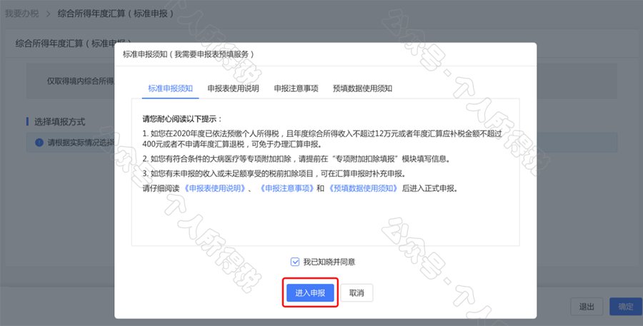The width and height of the screenshot is (643, 326).
Task: Open the 《申报注意事项》 link in the text
Action: pyautogui.click(x=287, y=189)
